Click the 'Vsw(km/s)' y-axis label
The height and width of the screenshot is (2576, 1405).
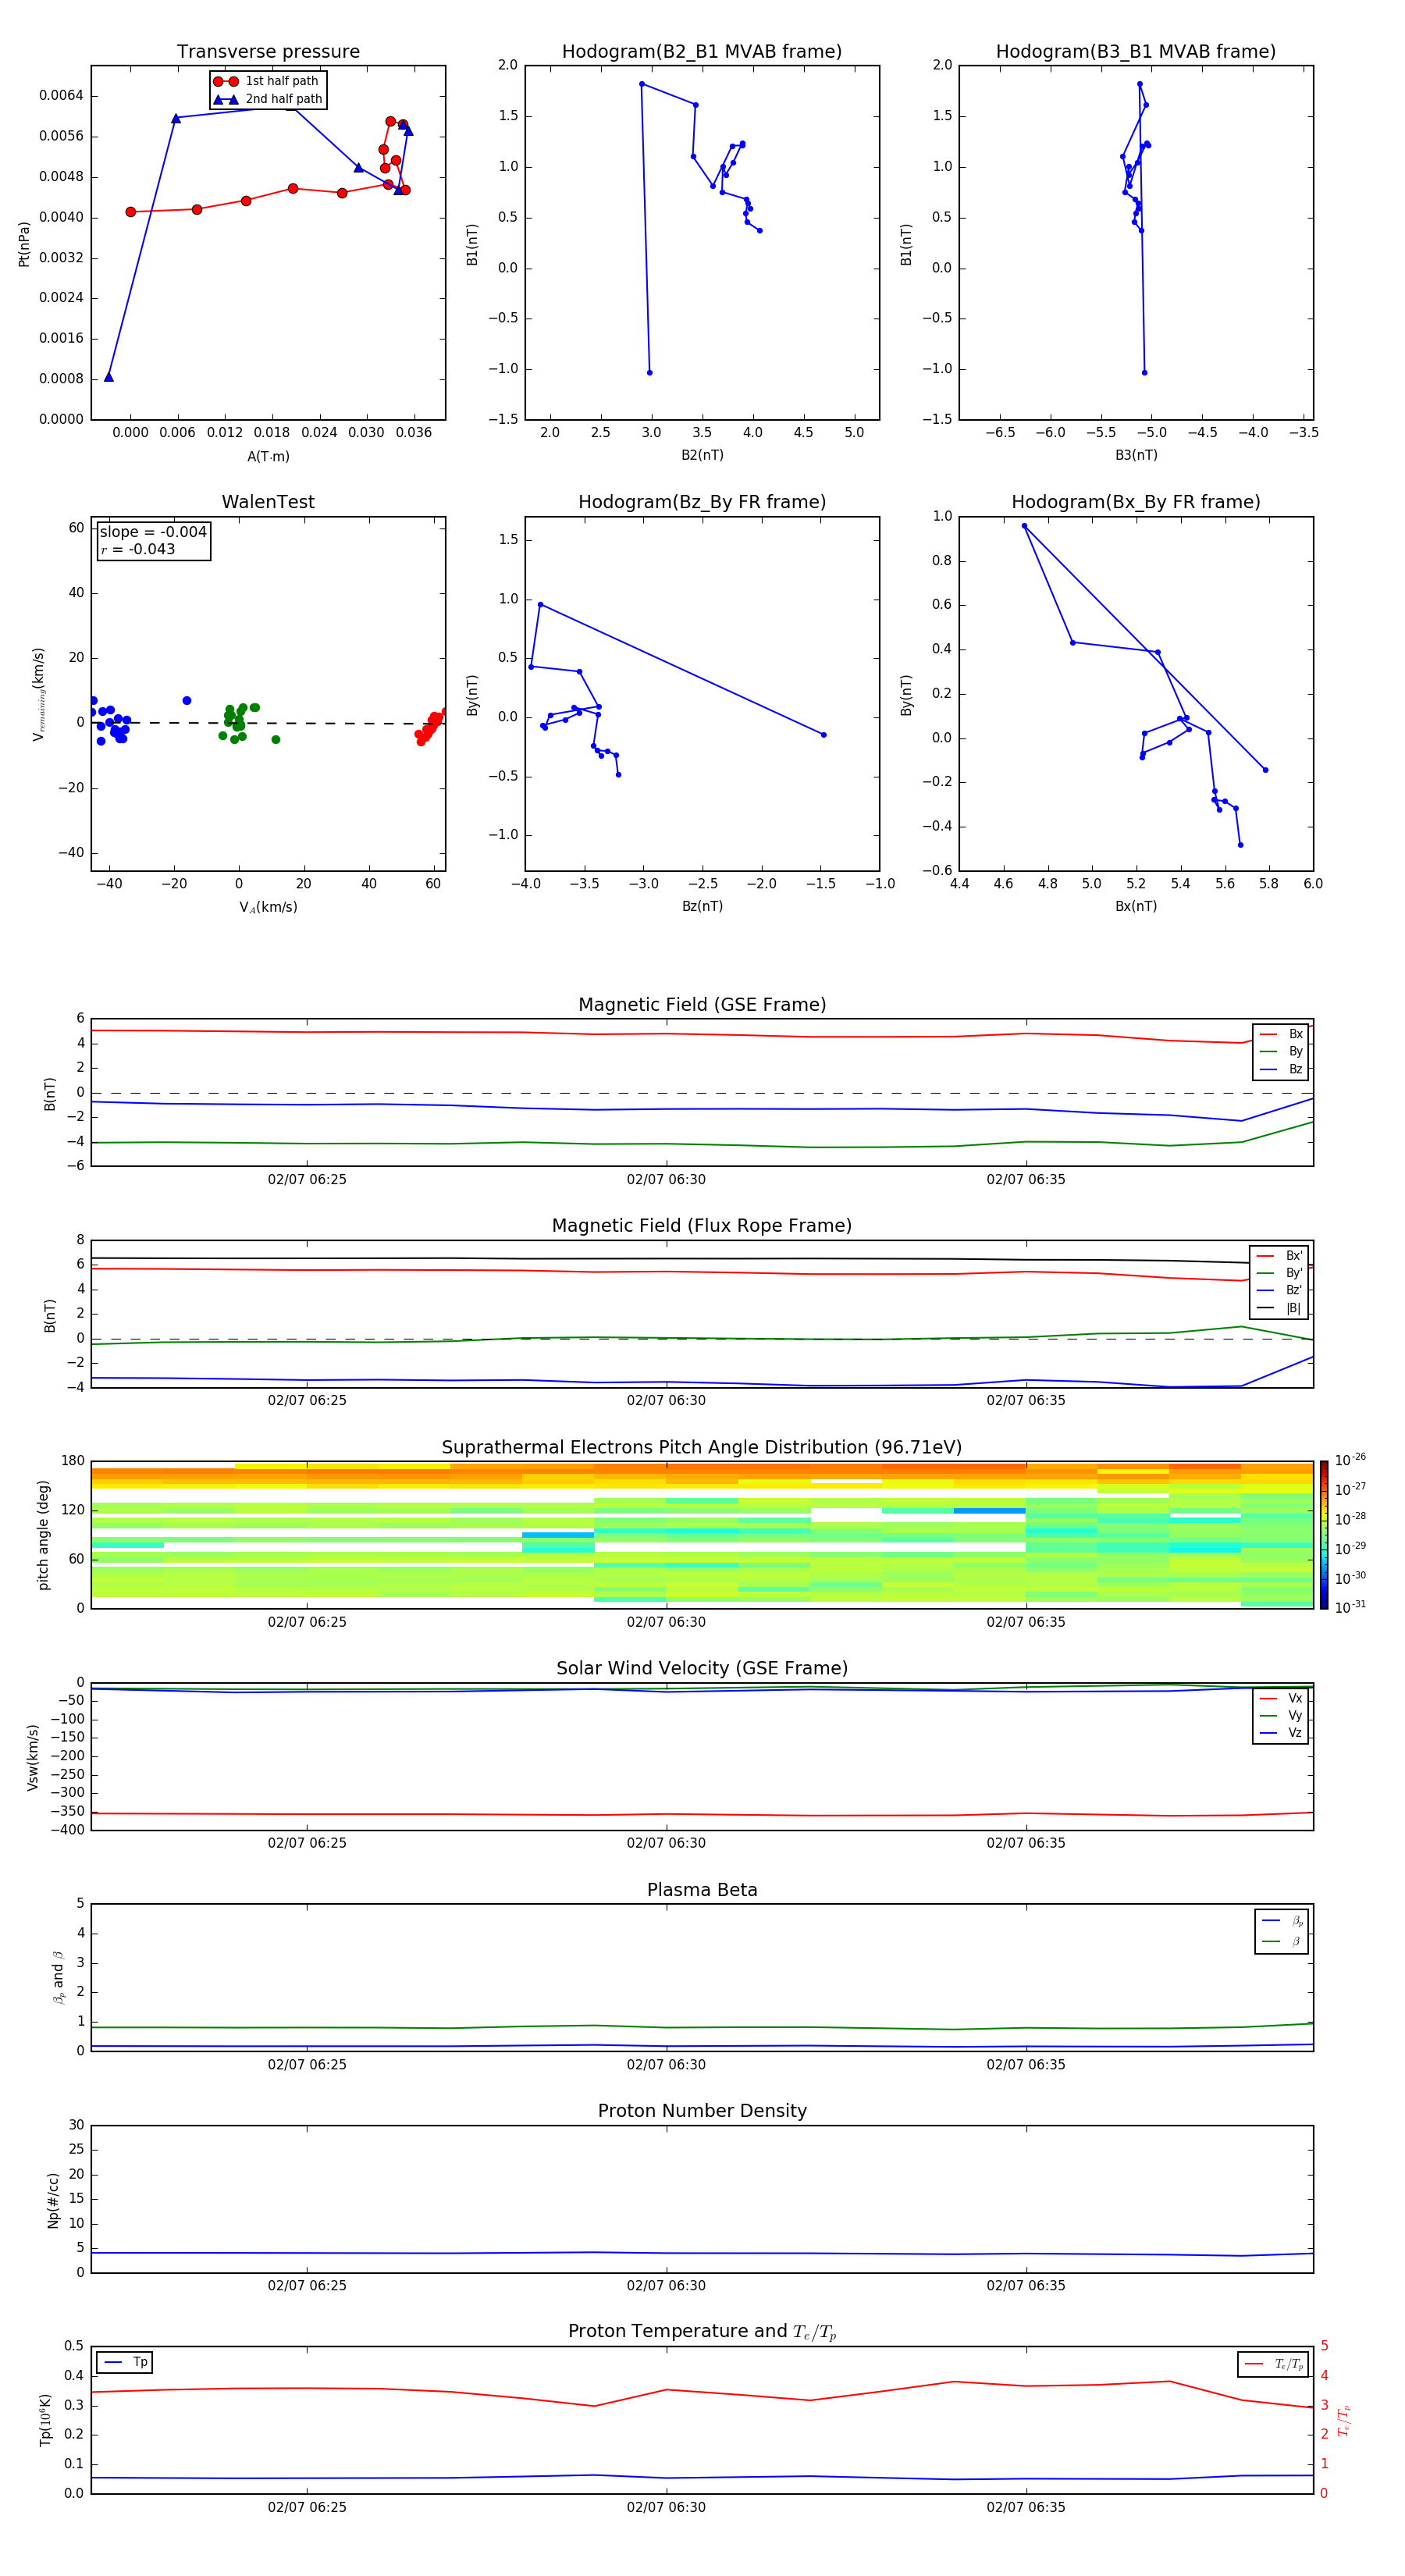[x=33, y=1757]
